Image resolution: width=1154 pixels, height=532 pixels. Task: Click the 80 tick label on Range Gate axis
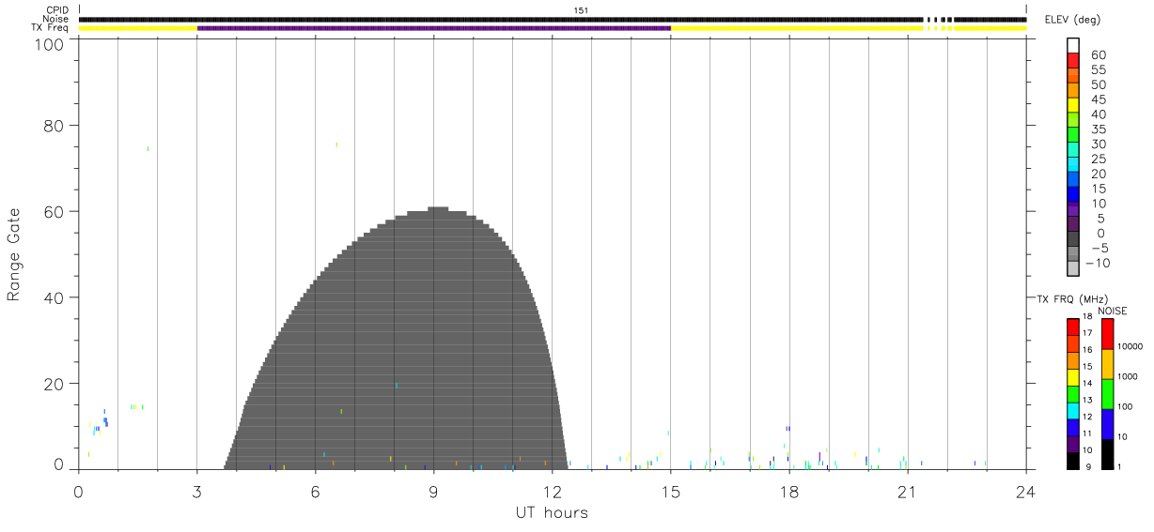(54, 126)
